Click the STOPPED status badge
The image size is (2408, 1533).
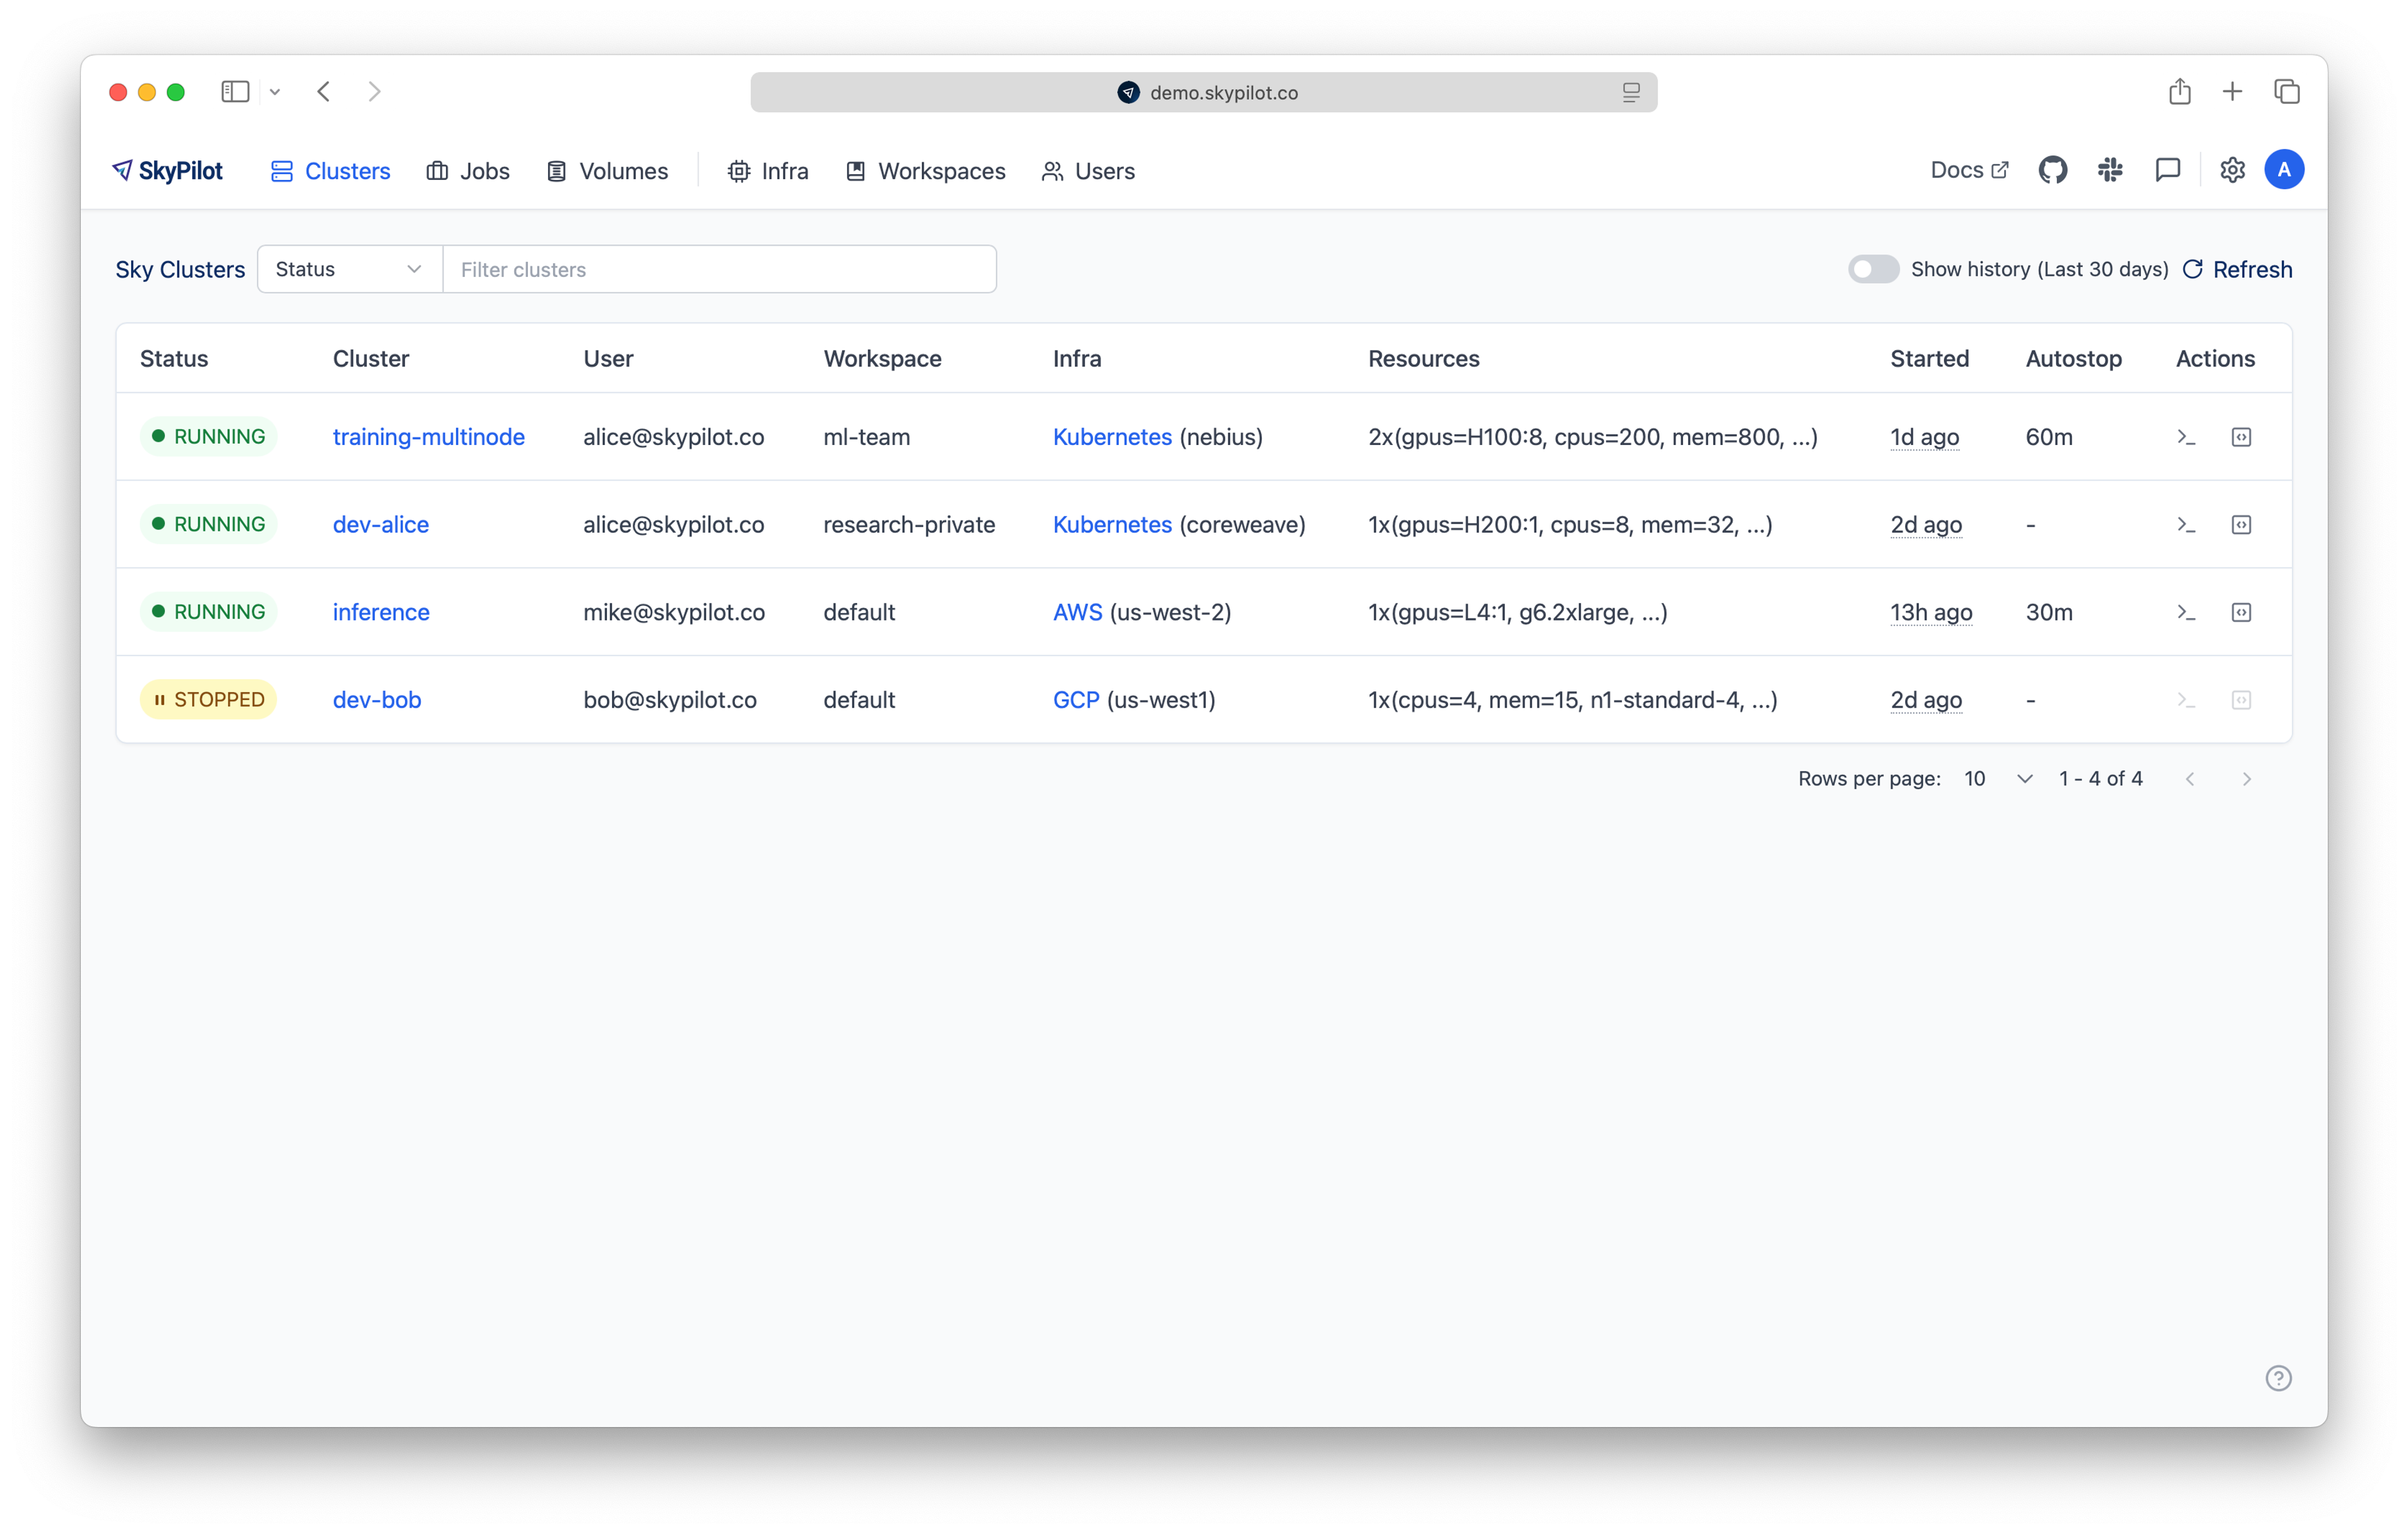pyautogui.click(x=208, y=699)
